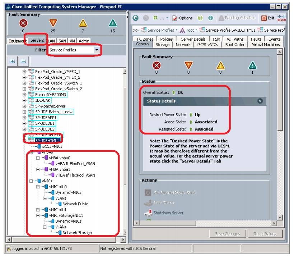The height and width of the screenshot is (260, 294).
Task: Switch to the SAN tab
Action: [62, 41]
